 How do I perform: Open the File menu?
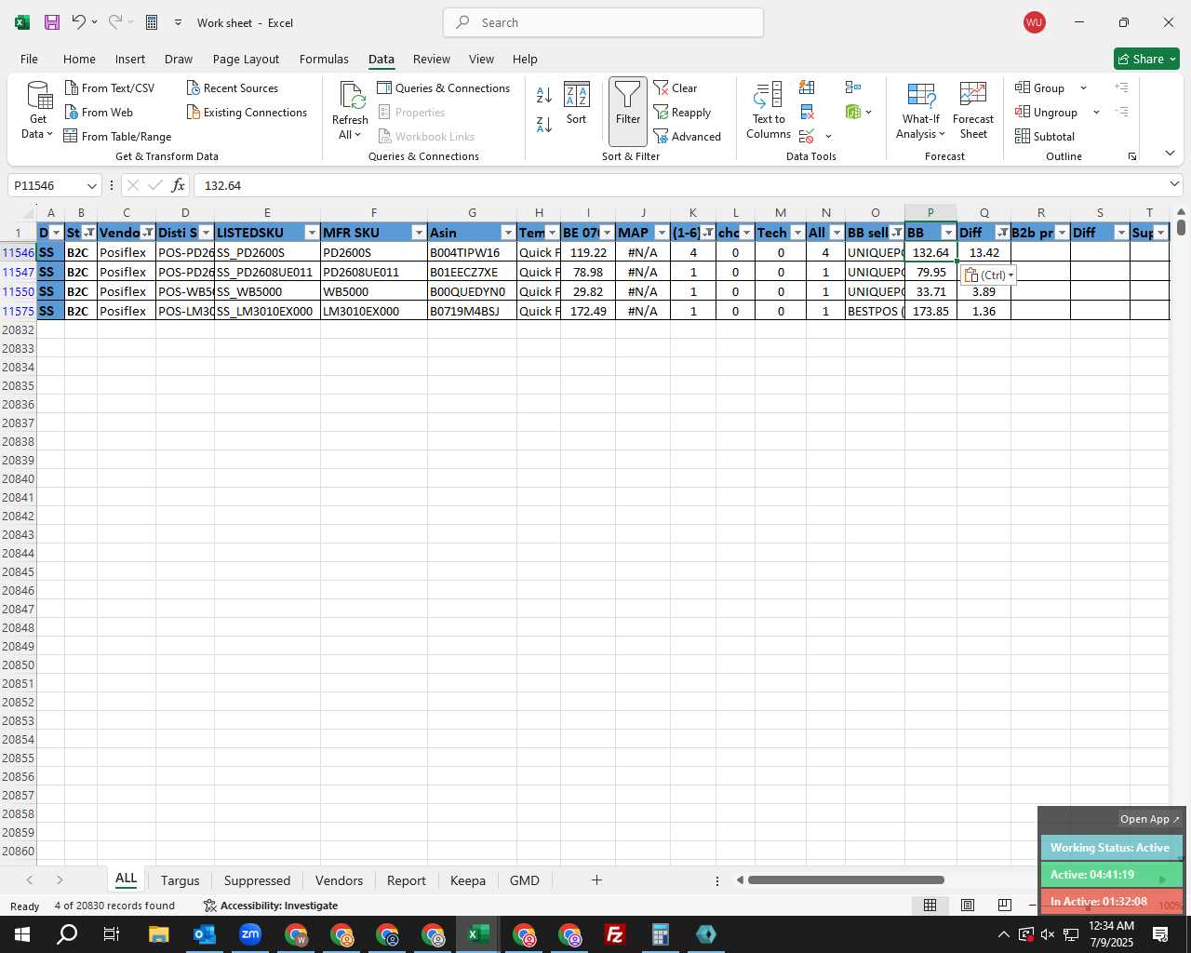click(x=29, y=59)
